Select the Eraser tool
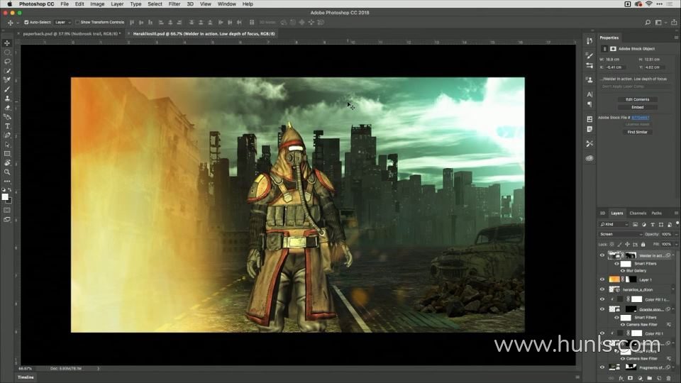 point(7,108)
